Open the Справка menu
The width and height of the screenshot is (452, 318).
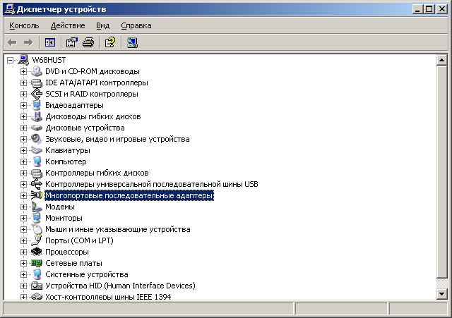pos(136,25)
